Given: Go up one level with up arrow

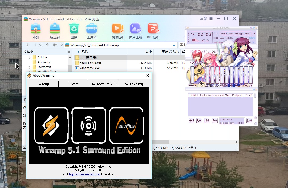Looking at the screenshot, I should [47, 45].
